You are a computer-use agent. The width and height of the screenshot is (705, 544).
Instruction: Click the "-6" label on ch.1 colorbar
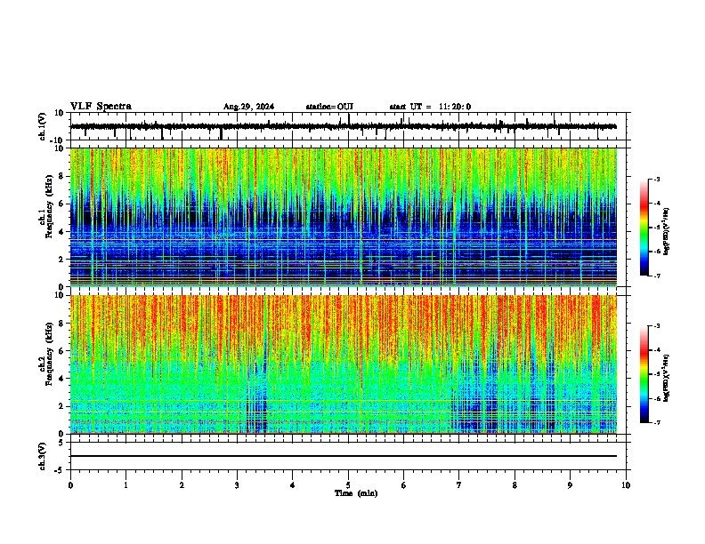pyautogui.click(x=657, y=252)
